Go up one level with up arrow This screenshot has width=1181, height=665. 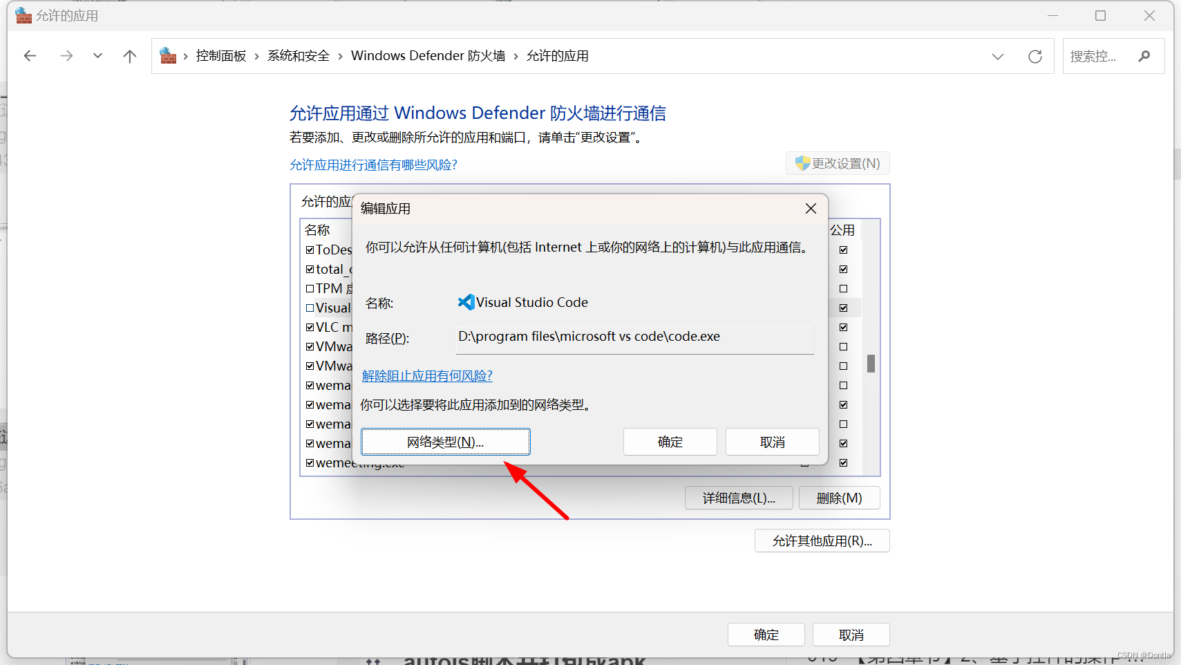(129, 56)
